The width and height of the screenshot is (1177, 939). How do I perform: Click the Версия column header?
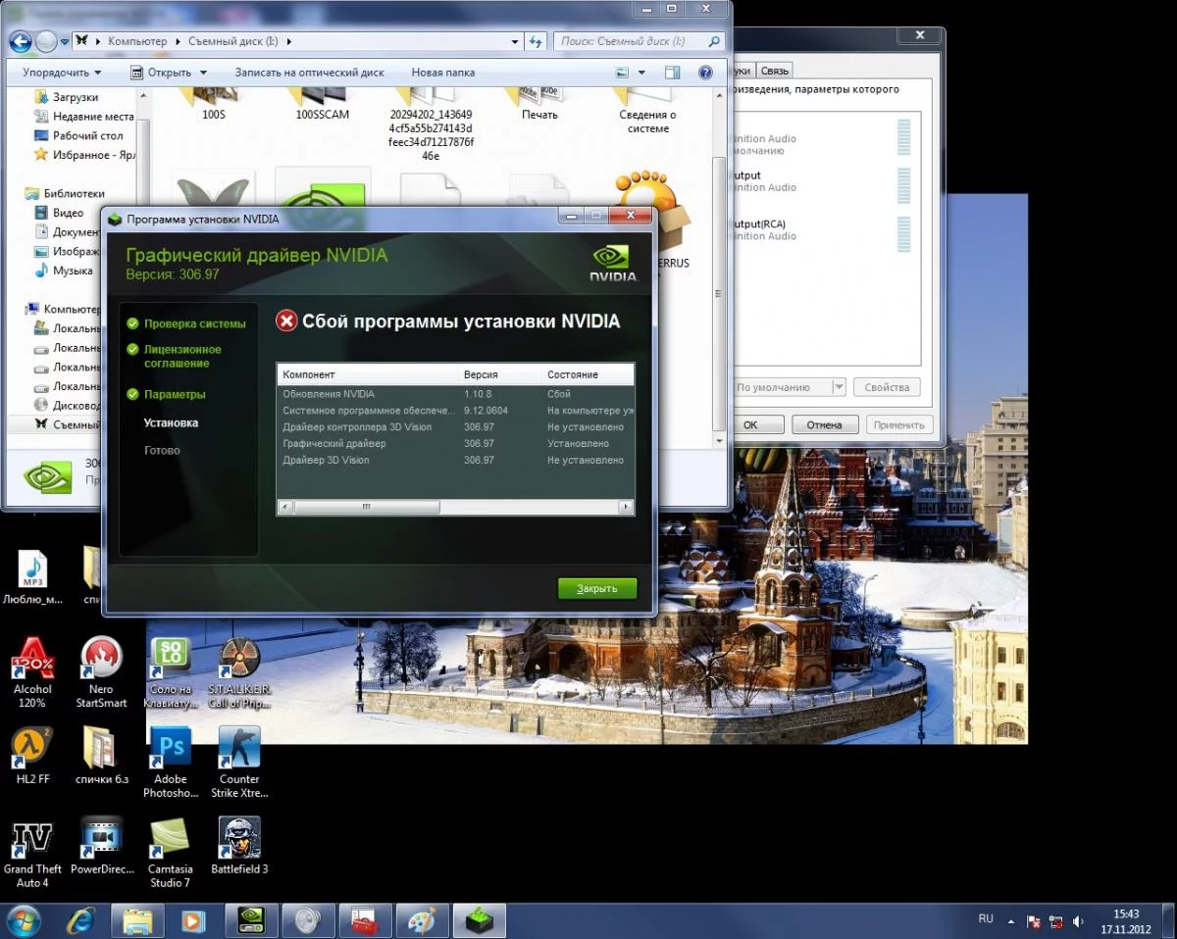500,374
